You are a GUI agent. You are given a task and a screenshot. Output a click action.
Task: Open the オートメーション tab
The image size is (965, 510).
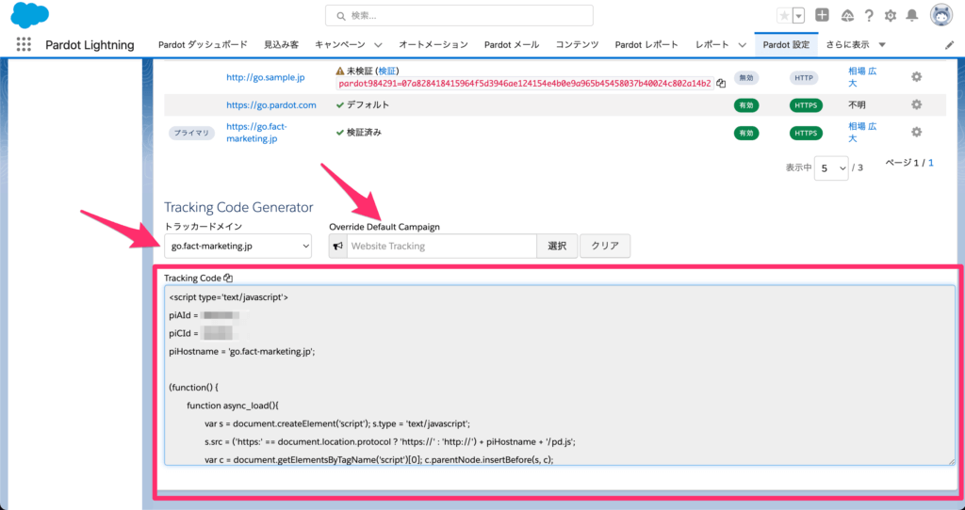point(433,45)
